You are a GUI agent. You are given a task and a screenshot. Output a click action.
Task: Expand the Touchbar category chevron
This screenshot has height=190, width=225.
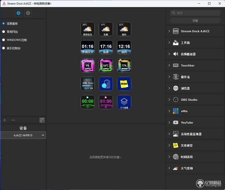(169, 65)
